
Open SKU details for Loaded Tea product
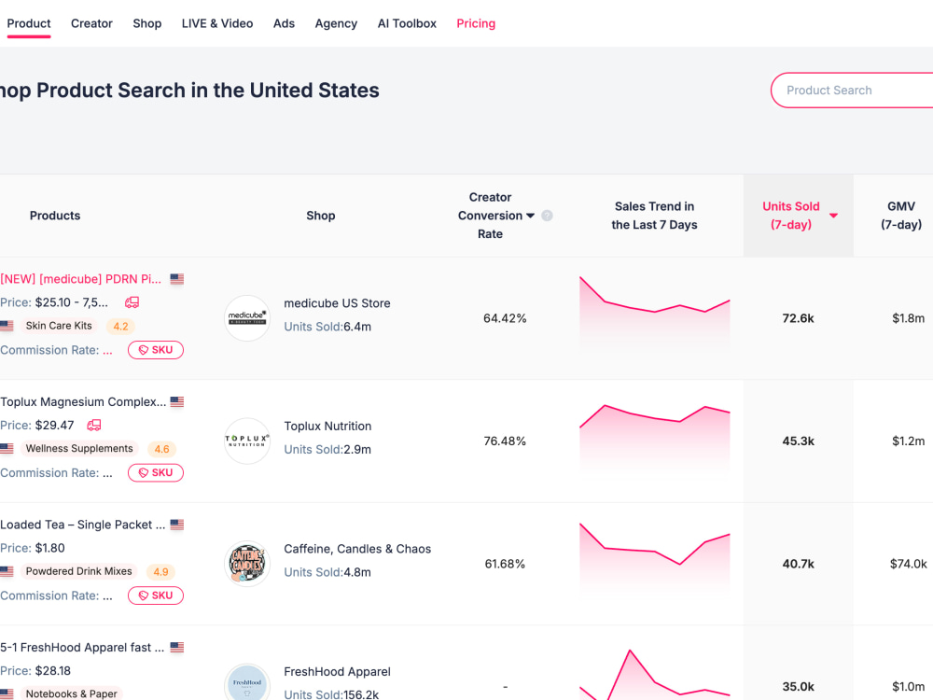tap(156, 595)
